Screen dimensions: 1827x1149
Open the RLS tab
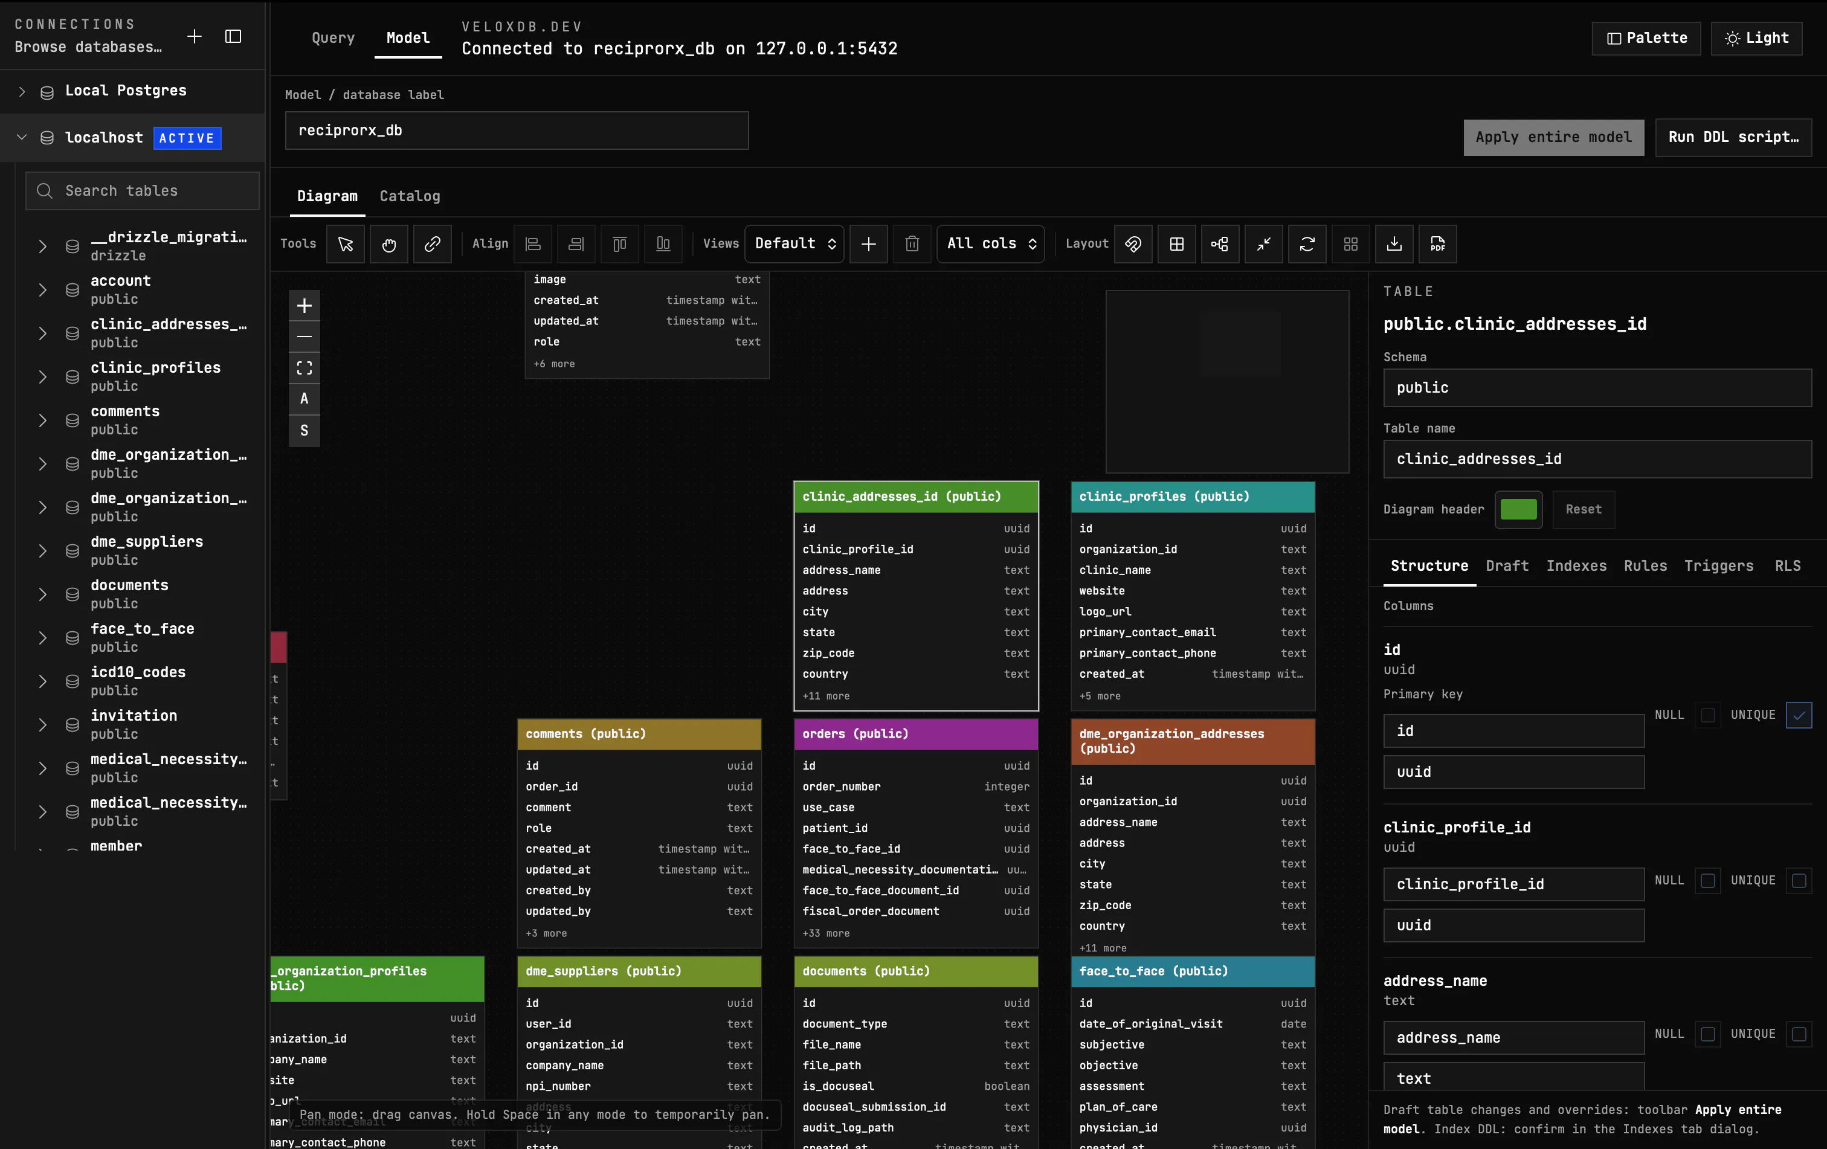1787,566
